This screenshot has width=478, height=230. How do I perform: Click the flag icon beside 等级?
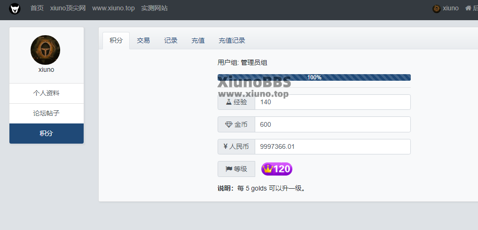(x=229, y=169)
